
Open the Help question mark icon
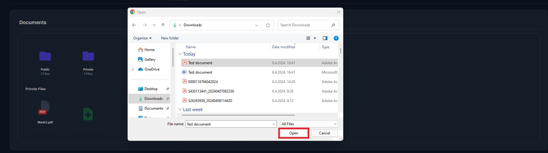point(336,38)
